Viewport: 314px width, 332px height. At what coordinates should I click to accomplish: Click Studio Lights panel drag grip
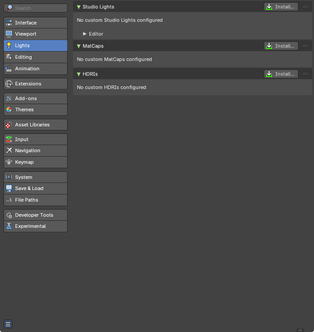coord(305,7)
